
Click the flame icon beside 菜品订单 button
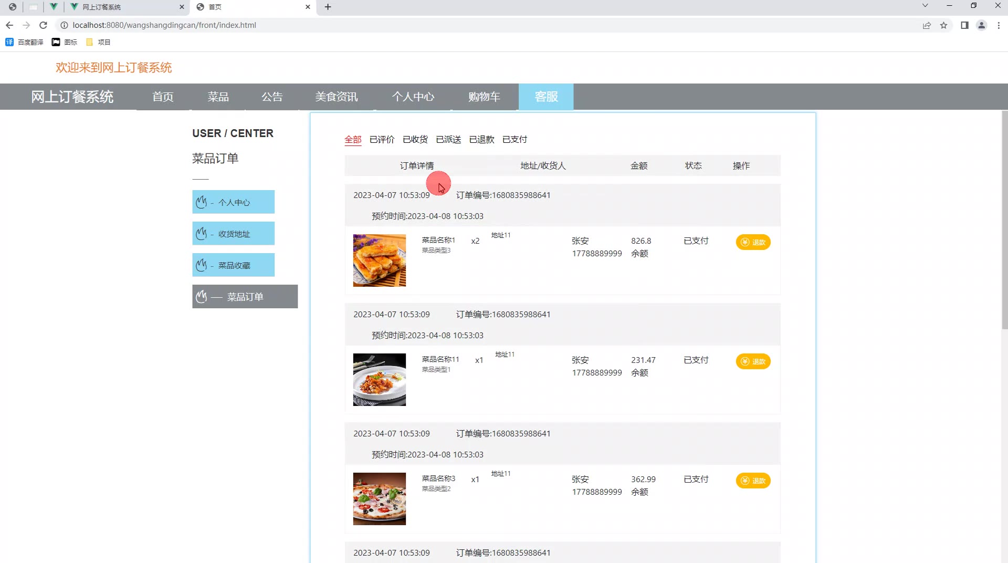point(201,297)
